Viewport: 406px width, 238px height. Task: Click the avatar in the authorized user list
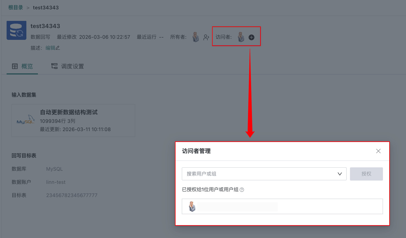tap(192, 206)
